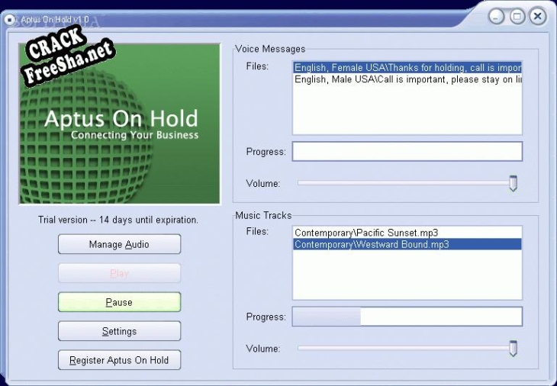Close the Aptus On Hold window

click(x=538, y=16)
